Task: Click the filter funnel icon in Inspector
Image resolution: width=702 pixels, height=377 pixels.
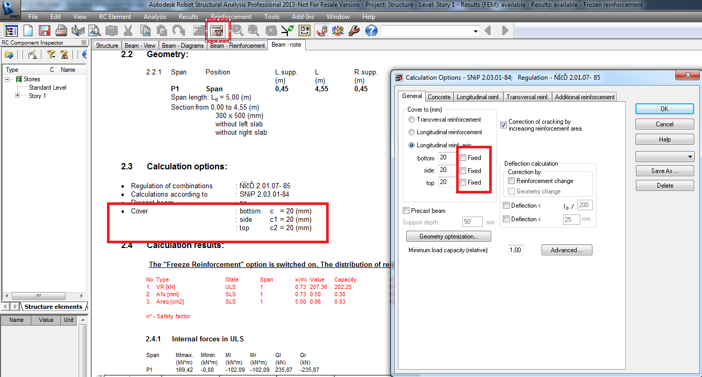Action: click(51, 55)
